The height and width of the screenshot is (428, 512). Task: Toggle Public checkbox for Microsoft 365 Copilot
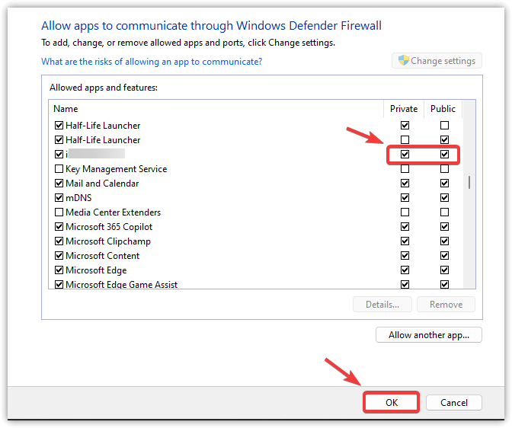[x=444, y=227]
